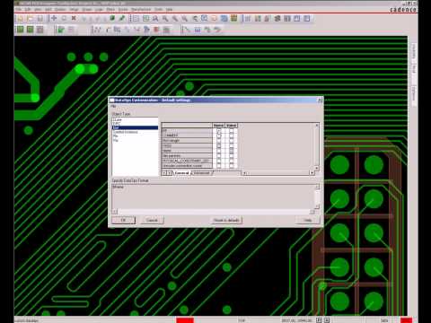
Task: Open the Edit menu
Action: (x=28, y=9)
